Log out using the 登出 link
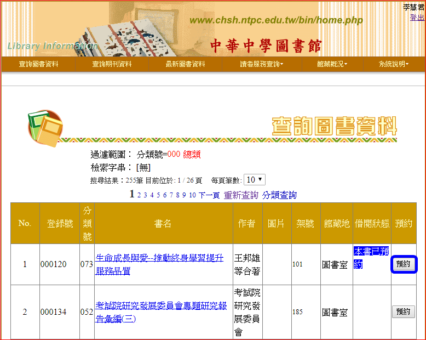426x340 pixels. click(x=417, y=18)
